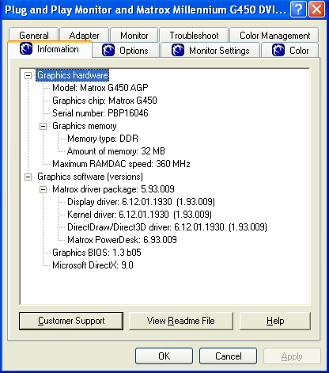Screen dimensions: 329x373
Task: Select Kernel driver: 6.12.01.1930 row
Action: pos(139,215)
